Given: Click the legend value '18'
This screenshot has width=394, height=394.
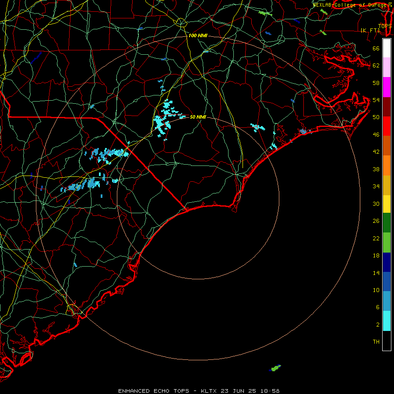Looking at the screenshot, I should 376,256.
